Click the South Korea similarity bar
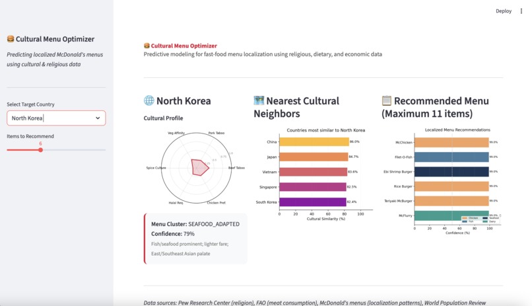Viewport: 532px width, 306px height. (x=313, y=202)
